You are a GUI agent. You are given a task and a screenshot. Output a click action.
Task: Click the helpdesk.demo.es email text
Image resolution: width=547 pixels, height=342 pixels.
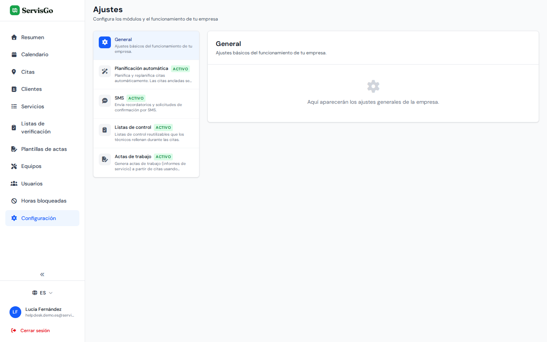(x=50, y=315)
